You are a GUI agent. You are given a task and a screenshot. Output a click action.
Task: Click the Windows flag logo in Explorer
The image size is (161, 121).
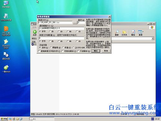tap(152, 27)
